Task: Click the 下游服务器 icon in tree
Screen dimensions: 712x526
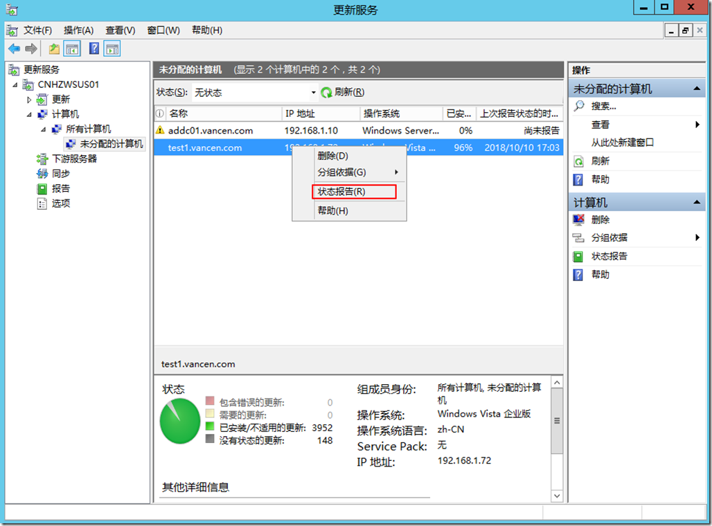Action: coord(42,159)
